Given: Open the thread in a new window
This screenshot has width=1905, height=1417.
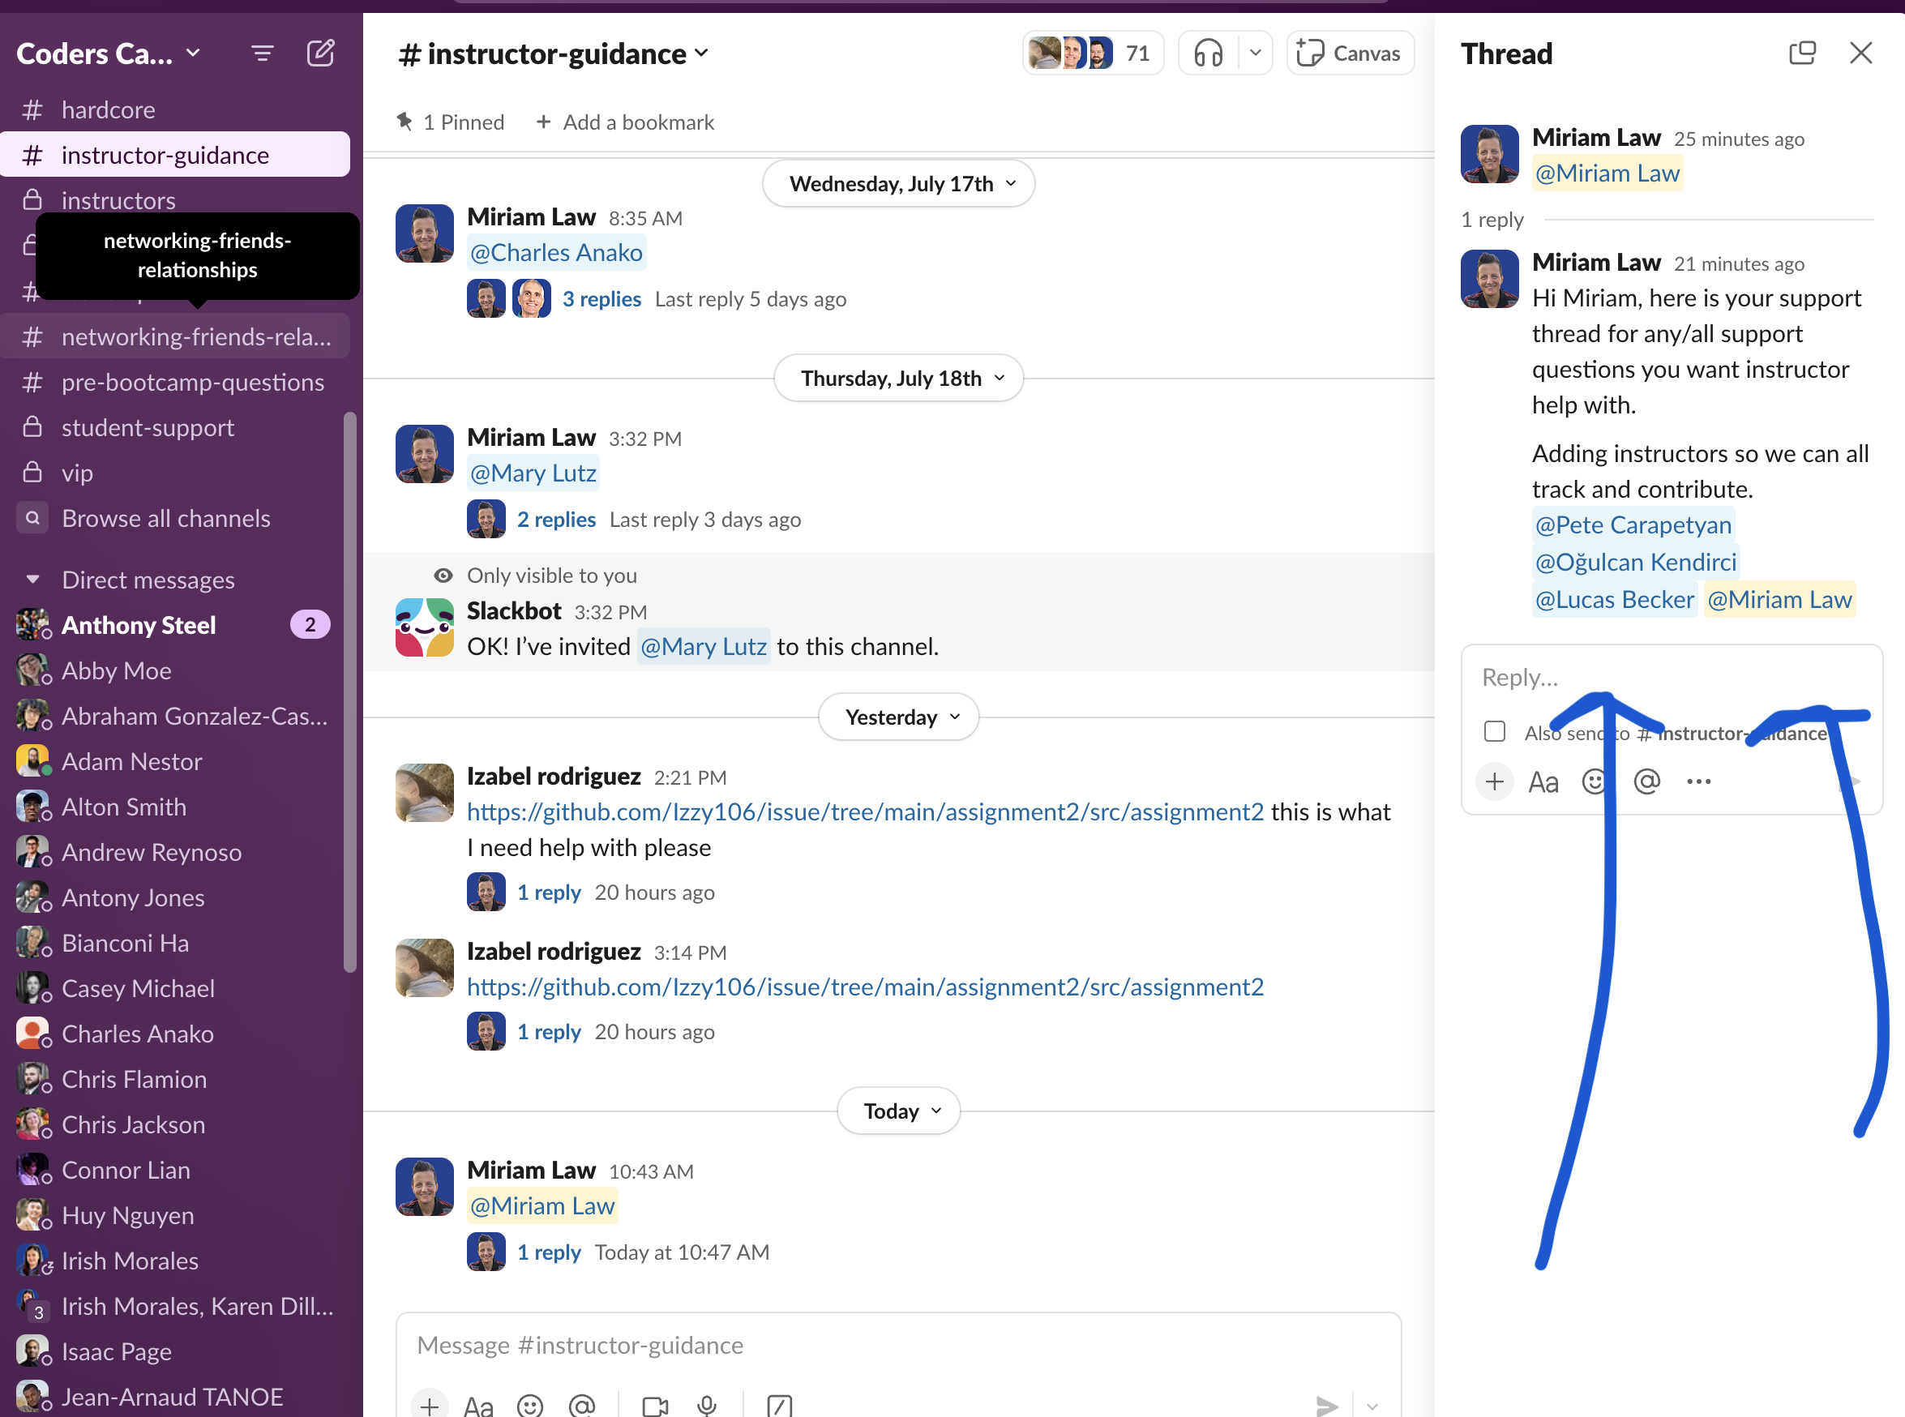Looking at the screenshot, I should [x=1802, y=53].
